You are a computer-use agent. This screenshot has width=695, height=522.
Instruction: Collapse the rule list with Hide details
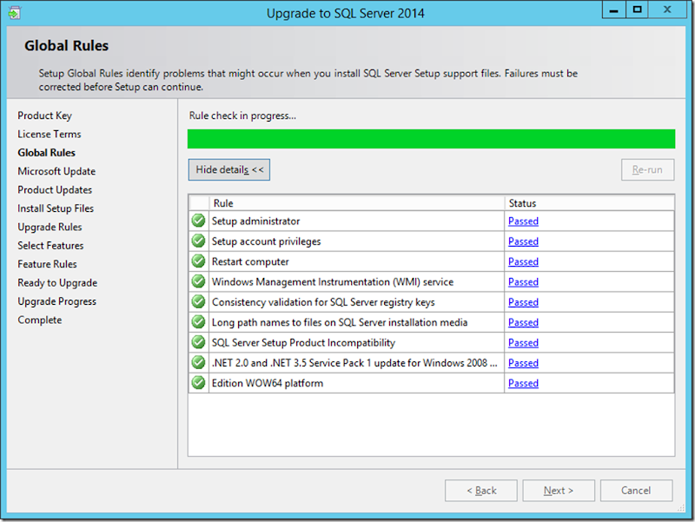point(229,169)
